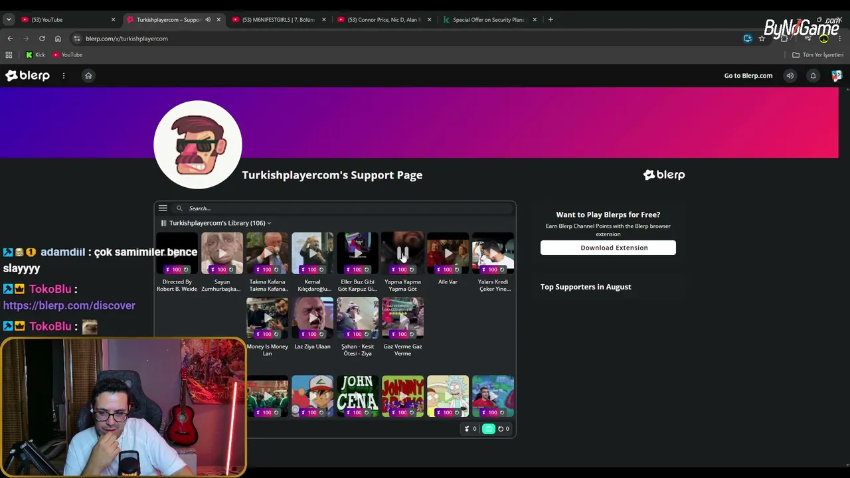The width and height of the screenshot is (850, 478).
Task: Open the hamburger menu beside the search bar
Action: click(163, 208)
